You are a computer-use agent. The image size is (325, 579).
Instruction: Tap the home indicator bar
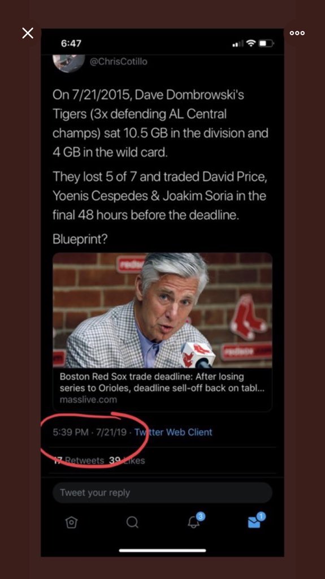click(163, 550)
